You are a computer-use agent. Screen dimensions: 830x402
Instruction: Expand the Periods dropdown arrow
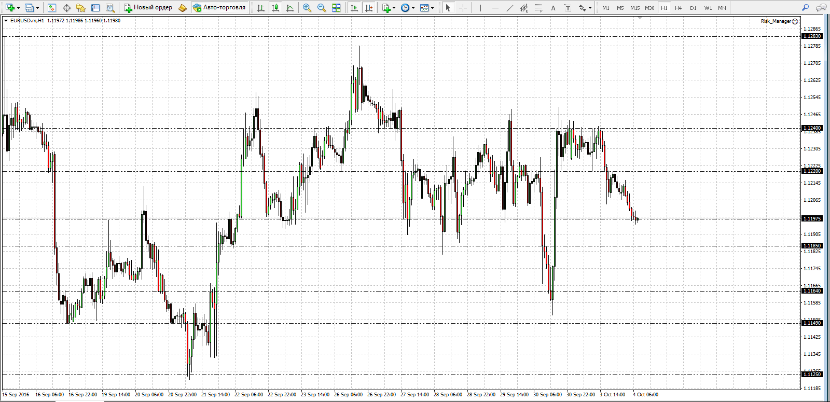pyautogui.click(x=413, y=8)
